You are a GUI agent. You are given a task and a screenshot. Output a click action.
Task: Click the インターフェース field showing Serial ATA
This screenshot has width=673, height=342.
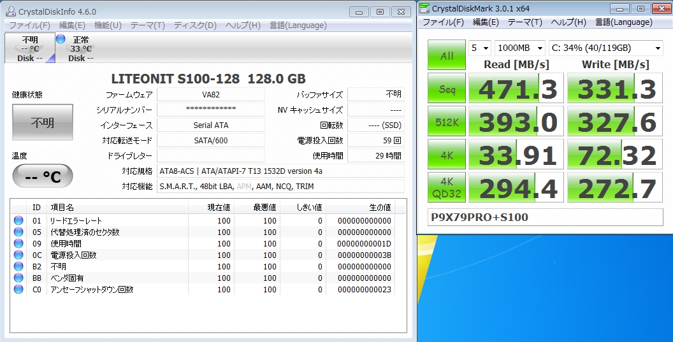pyautogui.click(x=211, y=125)
